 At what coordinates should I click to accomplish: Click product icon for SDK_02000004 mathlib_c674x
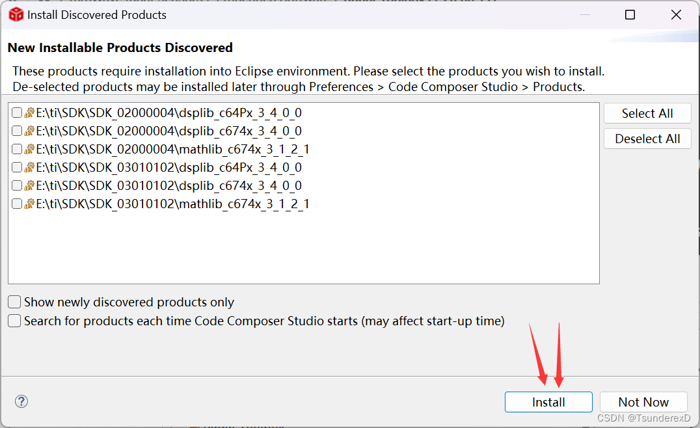tap(29, 149)
